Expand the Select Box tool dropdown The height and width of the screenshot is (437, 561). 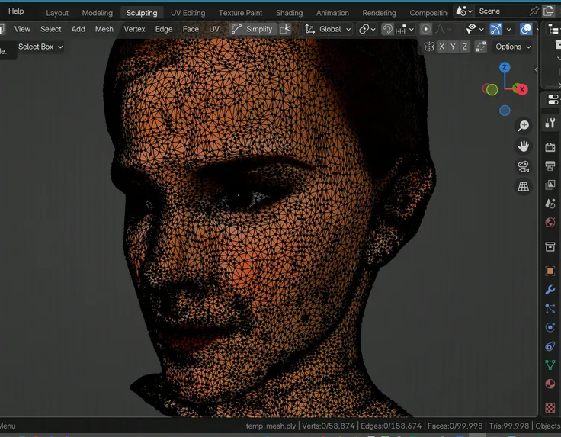[x=40, y=47]
